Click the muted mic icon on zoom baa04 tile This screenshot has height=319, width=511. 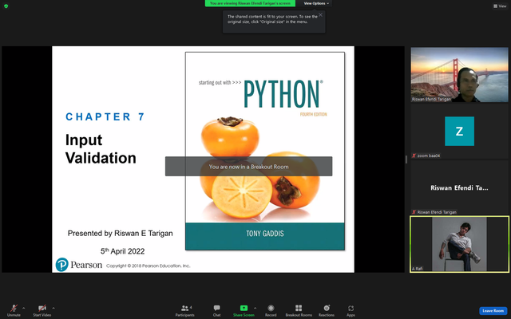(414, 156)
